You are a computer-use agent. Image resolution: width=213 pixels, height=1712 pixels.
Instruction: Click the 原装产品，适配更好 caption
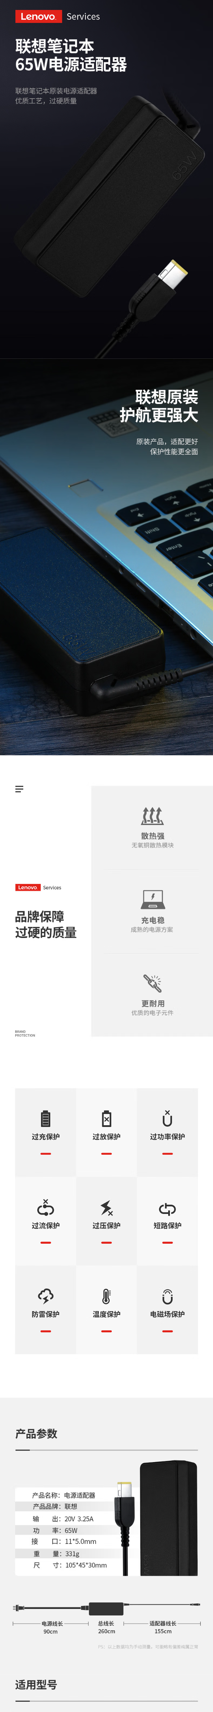(x=167, y=441)
